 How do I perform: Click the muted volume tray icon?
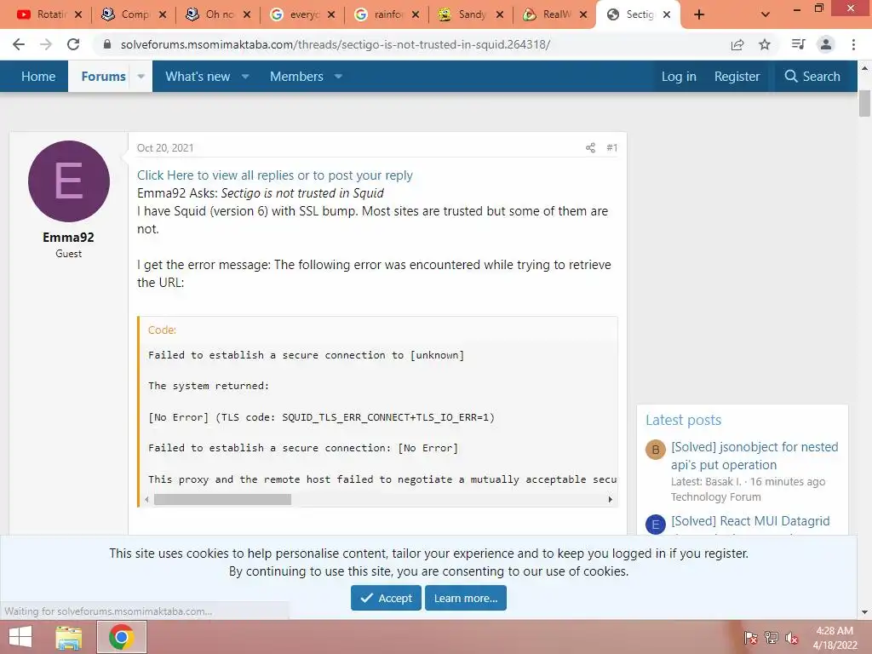tap(791, 638)
